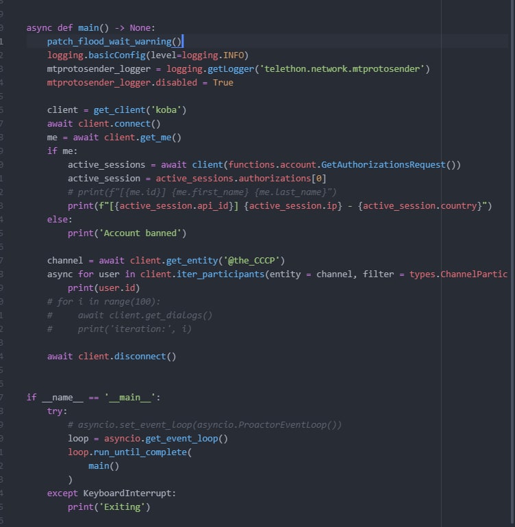Click the active_session.api_id print line

pos(279,206)
